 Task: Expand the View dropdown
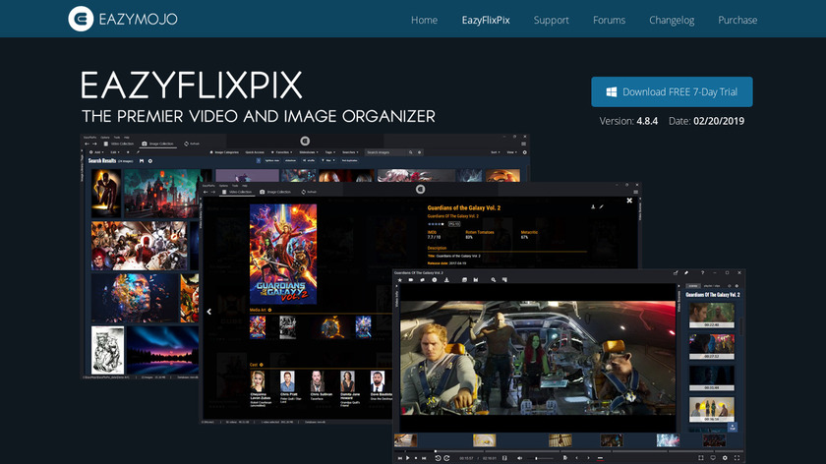511,152
